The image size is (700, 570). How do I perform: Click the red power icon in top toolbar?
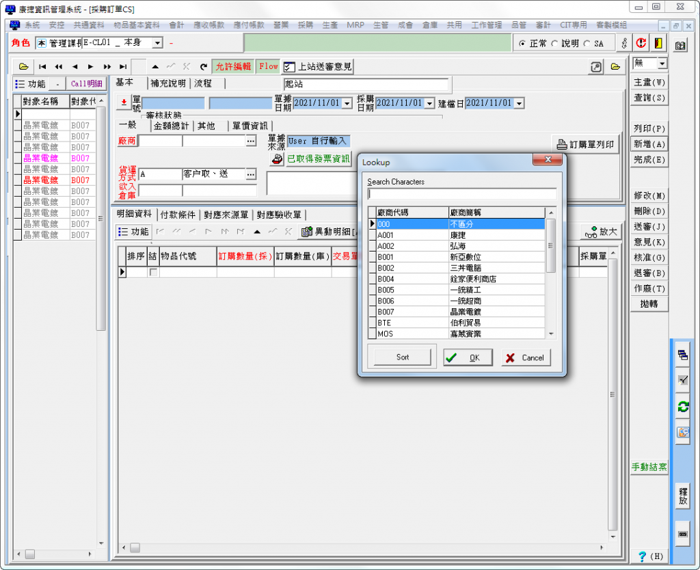[x=641, y=43]
